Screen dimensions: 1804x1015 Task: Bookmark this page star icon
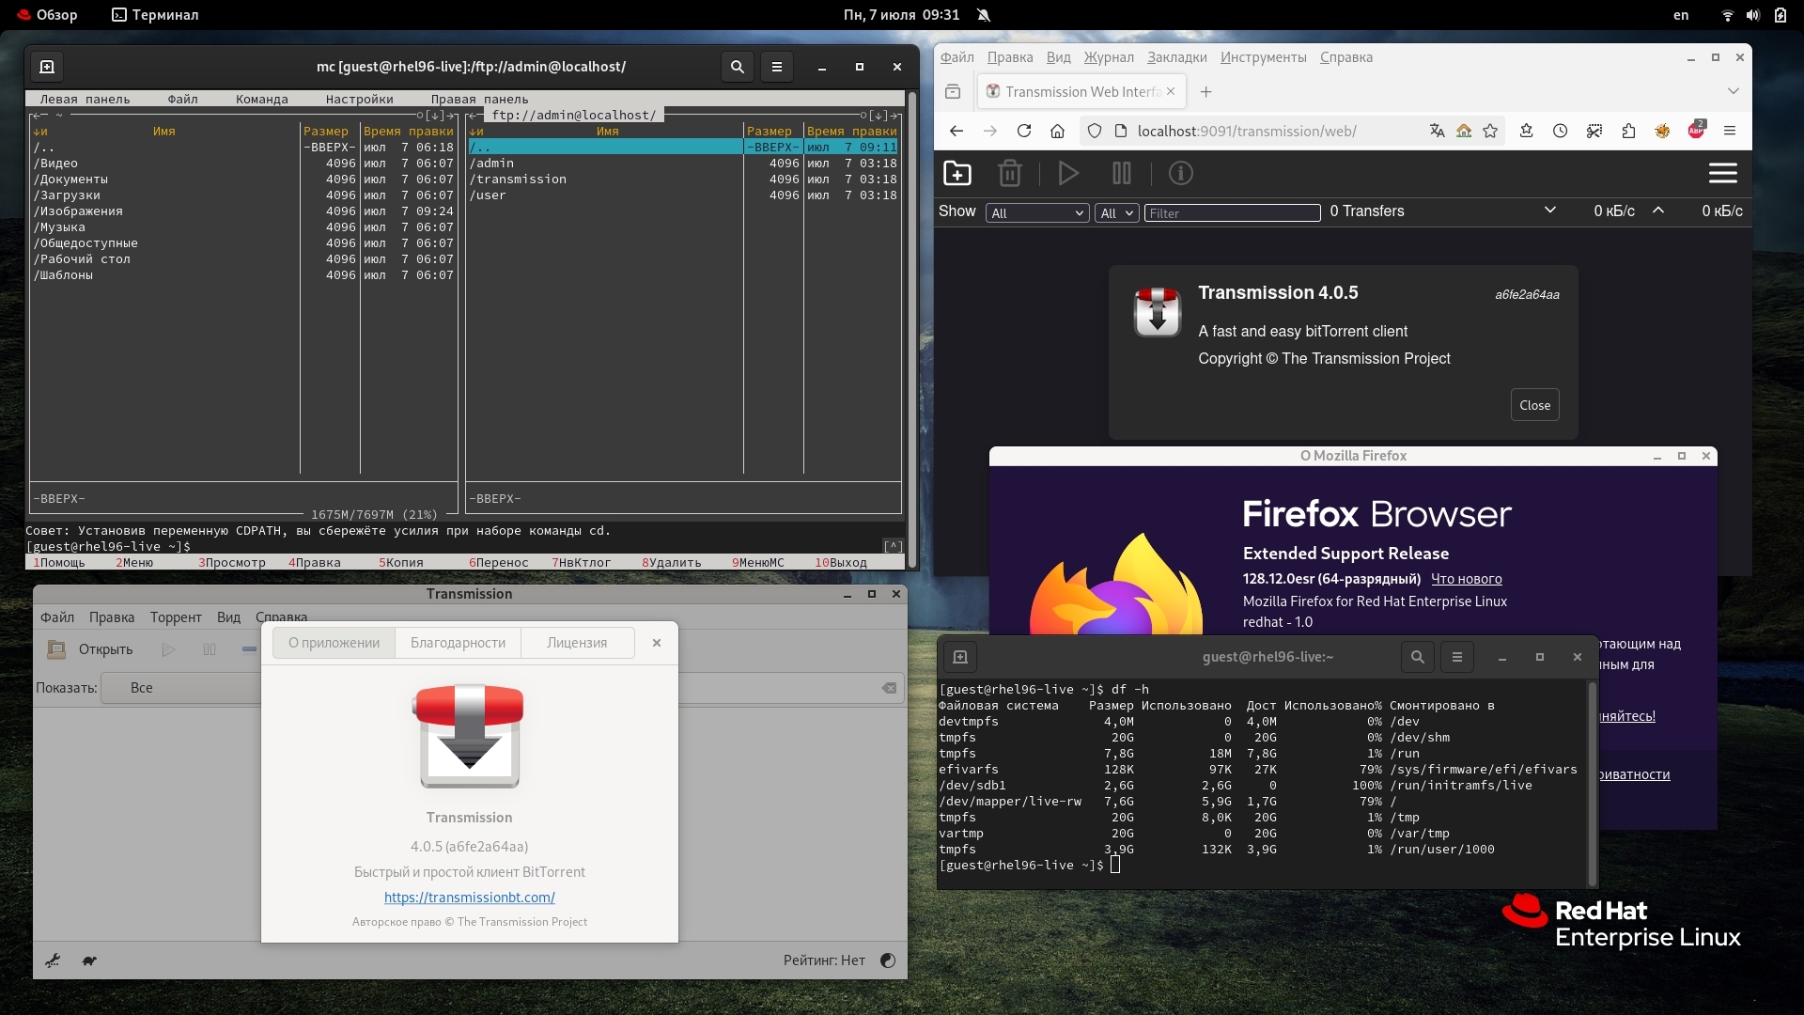1490,132
